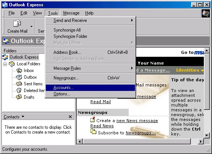Minimize the Outlook Express window
Screen dimensions: 212x154
click(194, 5)
